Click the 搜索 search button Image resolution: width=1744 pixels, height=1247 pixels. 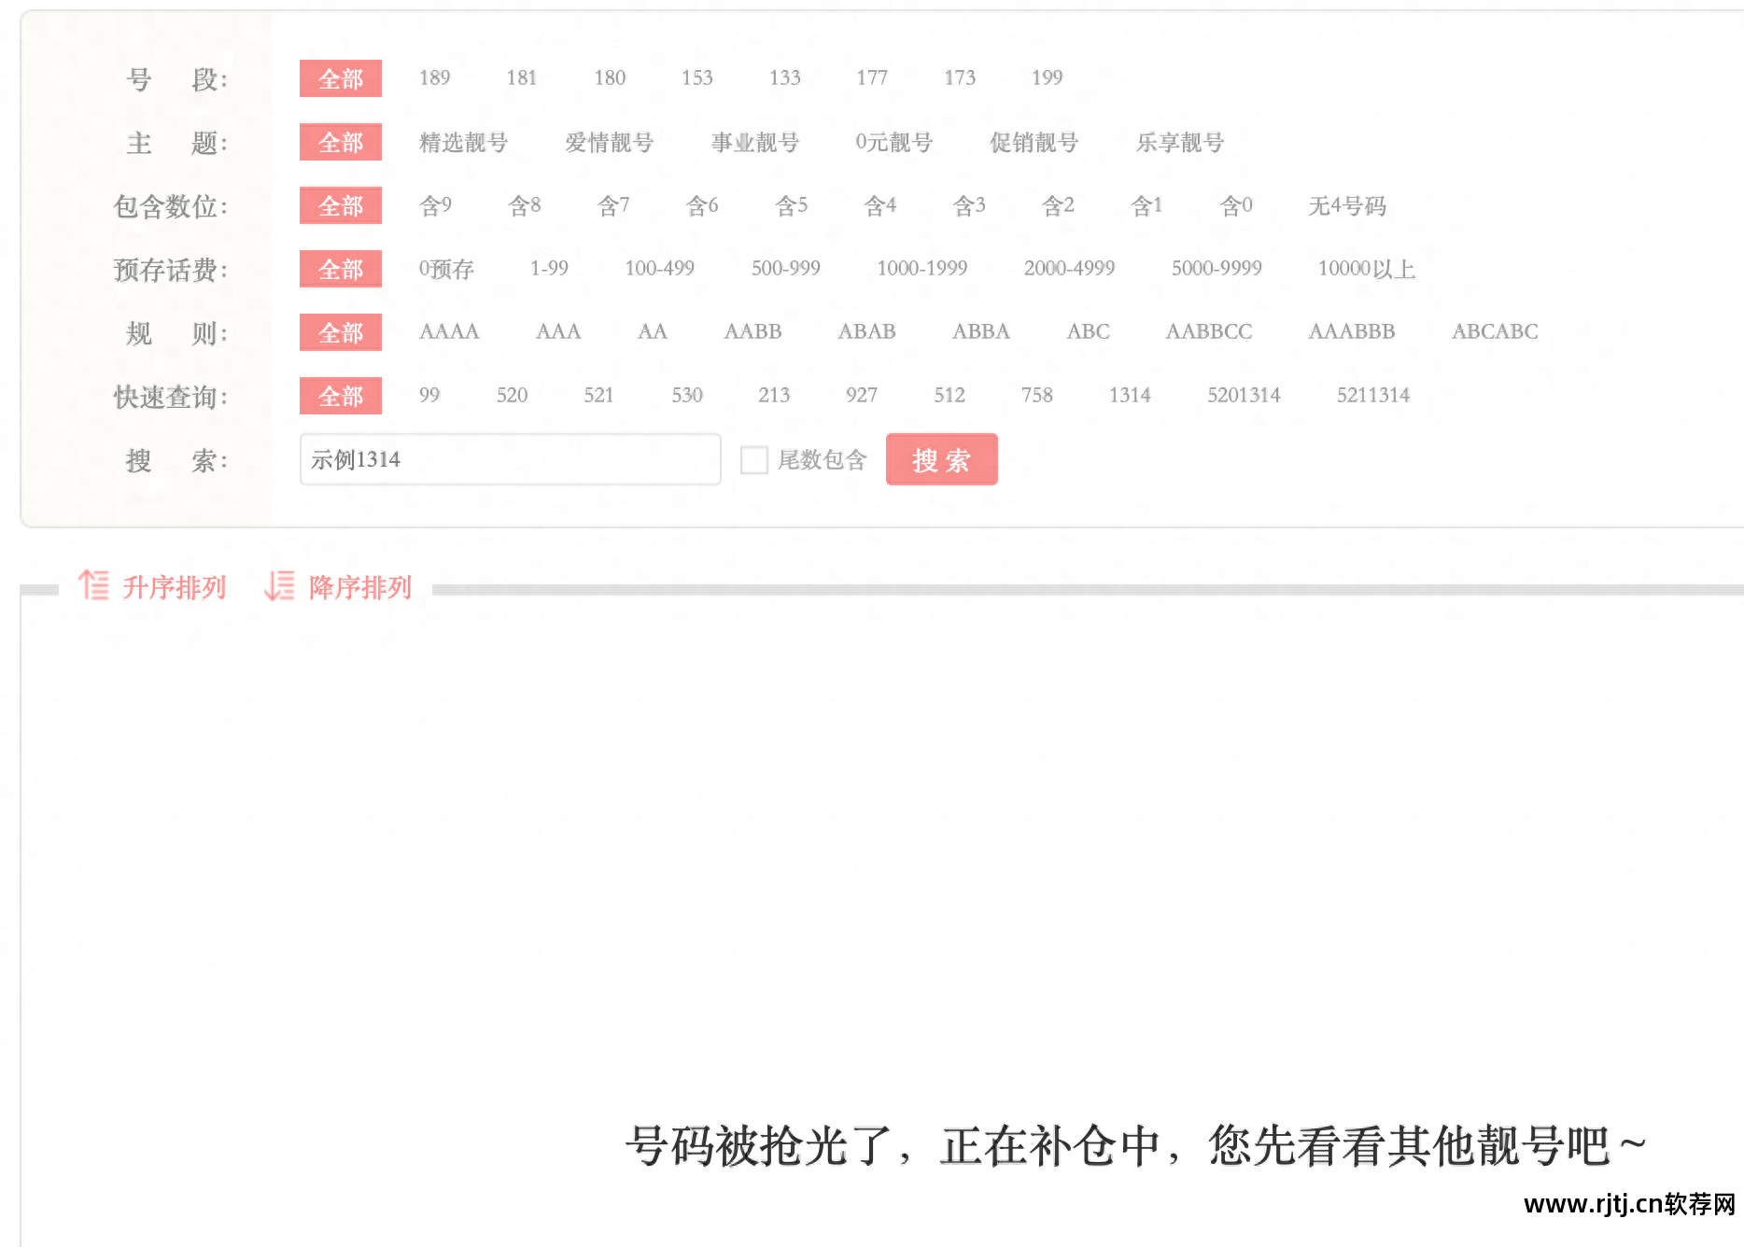click(941, 459)
